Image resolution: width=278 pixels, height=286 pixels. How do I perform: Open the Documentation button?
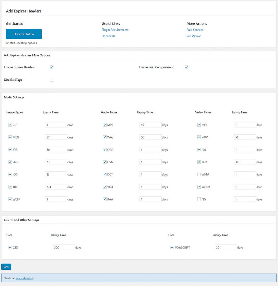tap(24, 34)
